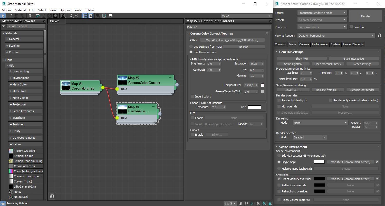
Task: Toggle Render hidden lights checkbox
Action: 279,100
